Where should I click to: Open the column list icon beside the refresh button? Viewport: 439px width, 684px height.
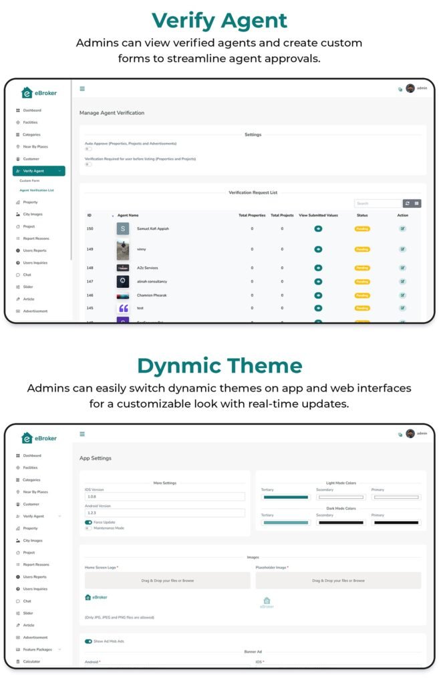tap(416, 203)
